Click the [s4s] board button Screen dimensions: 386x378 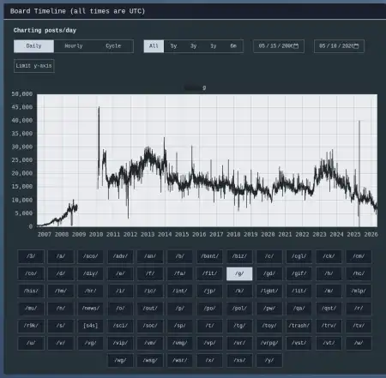click(90, 326)
